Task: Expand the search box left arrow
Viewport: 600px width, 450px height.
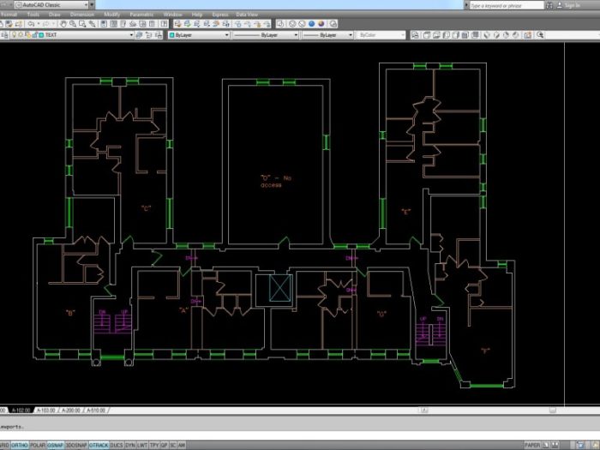Action: [466, 5]
